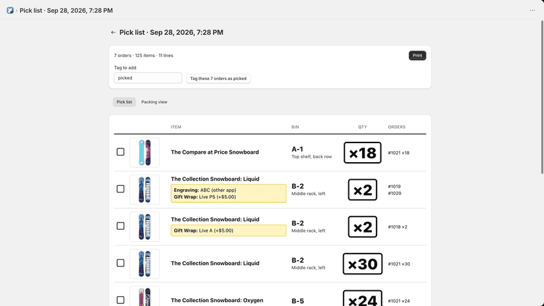Click the Oxygen snowboard thumbnail
Image resolution: width=544 pixels, height=306 pixels.
(145, 296)
